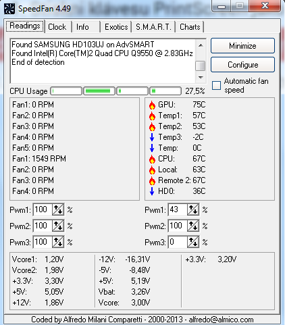285x325 pixels.
Task: Click the fourth CPU usage bar
Action: 165,91
